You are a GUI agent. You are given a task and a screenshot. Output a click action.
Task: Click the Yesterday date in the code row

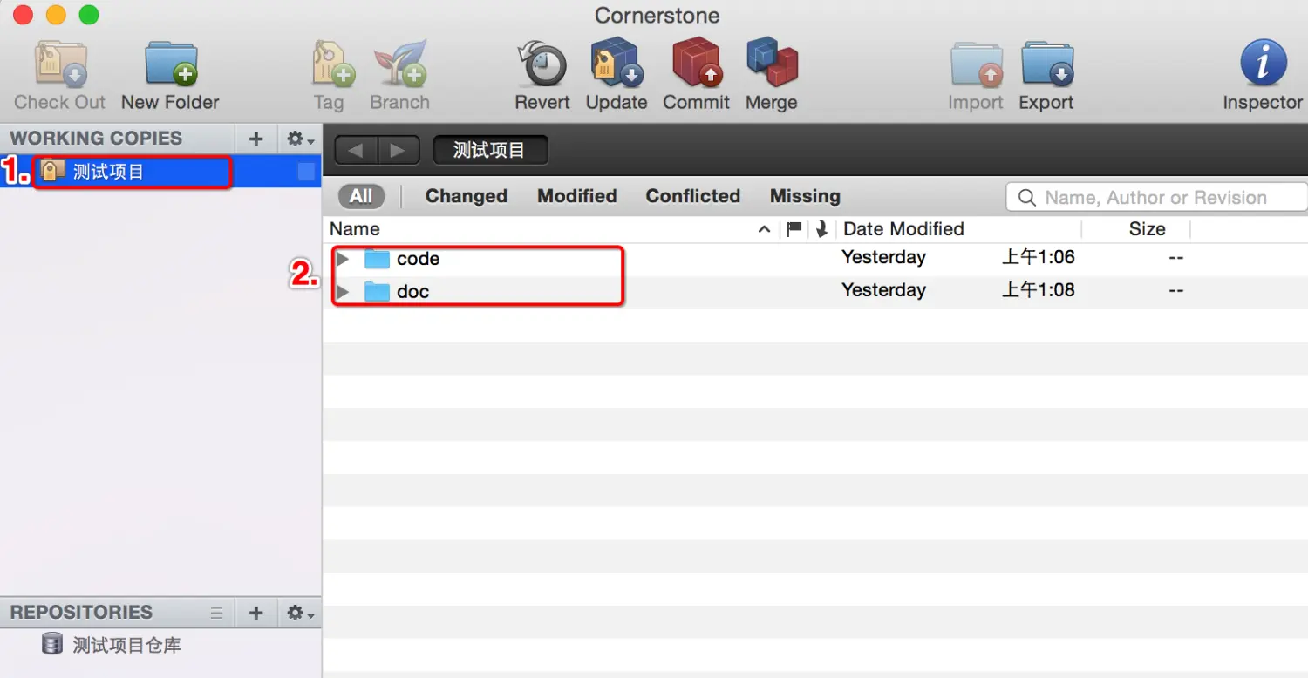coord(883,257)
